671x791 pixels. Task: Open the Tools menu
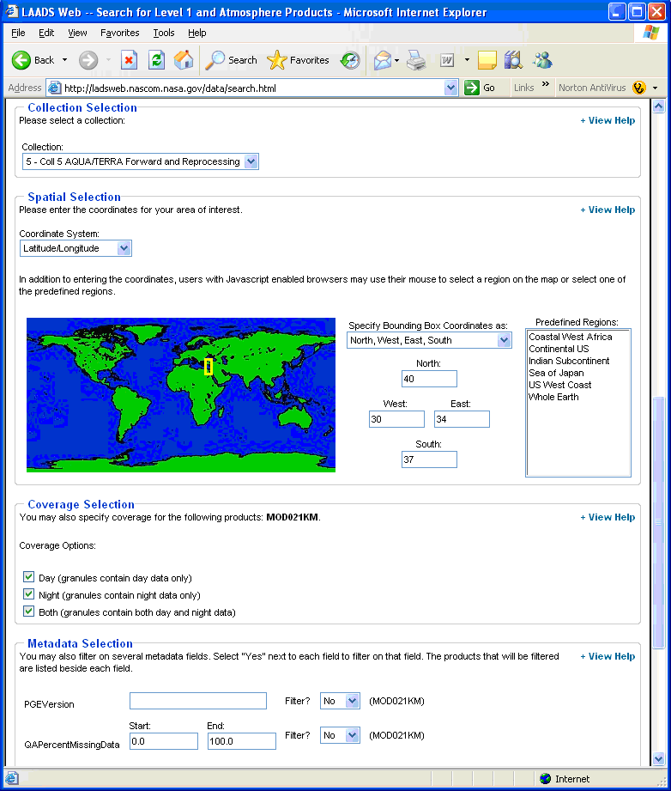point(164,33)
